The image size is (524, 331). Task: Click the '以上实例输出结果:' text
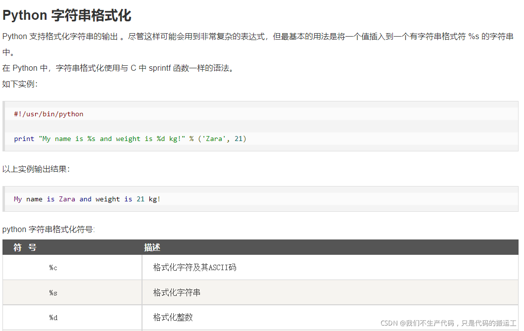pyautogui.click(x=36, y=169)
